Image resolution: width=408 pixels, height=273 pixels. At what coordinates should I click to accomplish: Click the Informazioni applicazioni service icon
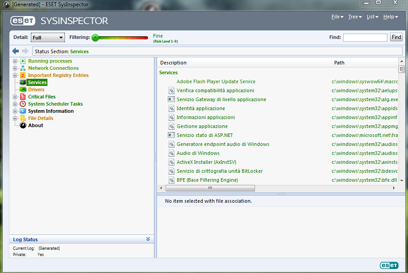pos(171,117)
